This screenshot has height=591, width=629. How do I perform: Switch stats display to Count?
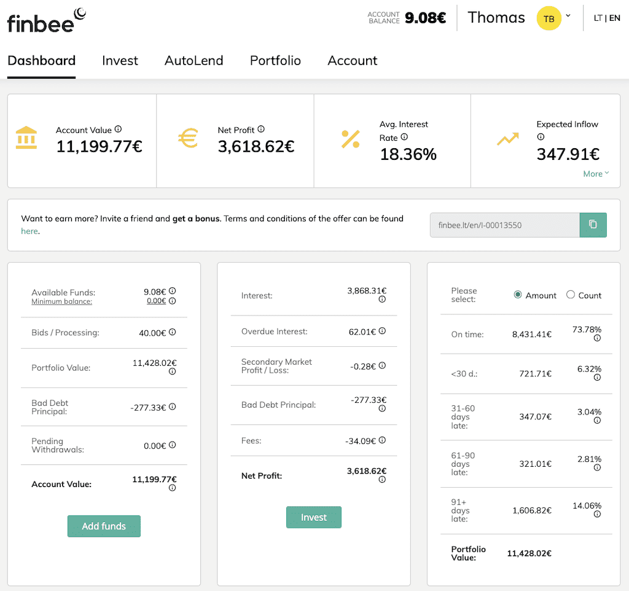coord(570,295)
